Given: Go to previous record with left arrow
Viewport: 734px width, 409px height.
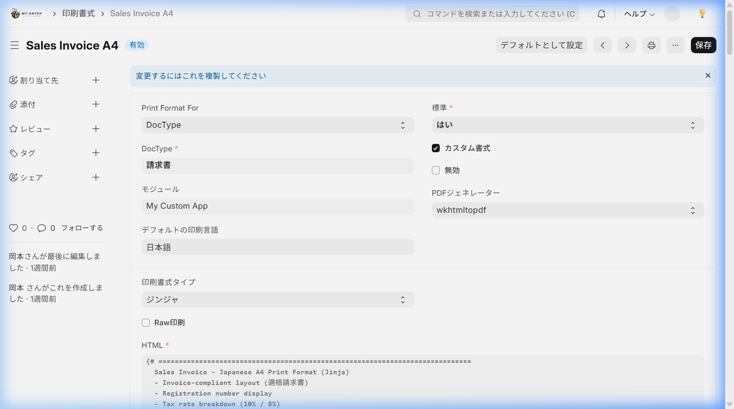Looking at the screenshot, I should [602, 45].
